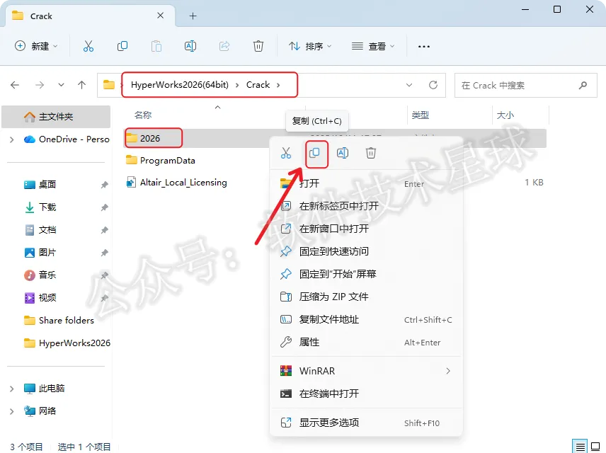
Task: Open the Documents quick access folder
Action: click(x=47, y=230)
